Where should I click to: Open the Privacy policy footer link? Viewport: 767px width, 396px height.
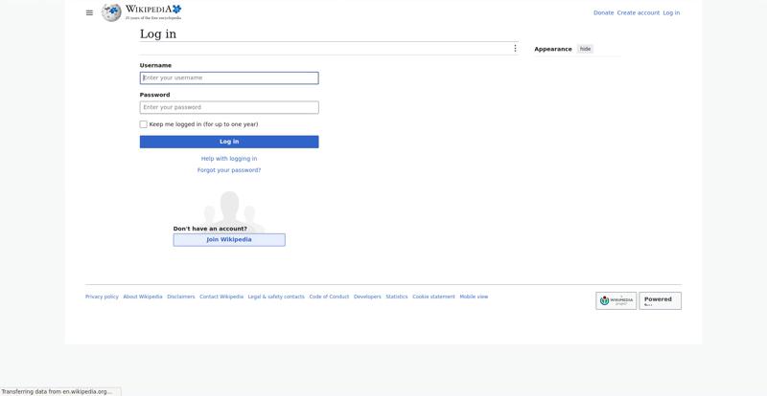click(x=102, y=297)
